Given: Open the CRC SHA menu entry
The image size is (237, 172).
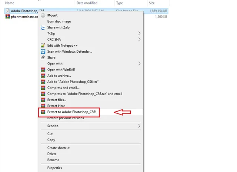Looking at the screenshot, I should 54,39.
